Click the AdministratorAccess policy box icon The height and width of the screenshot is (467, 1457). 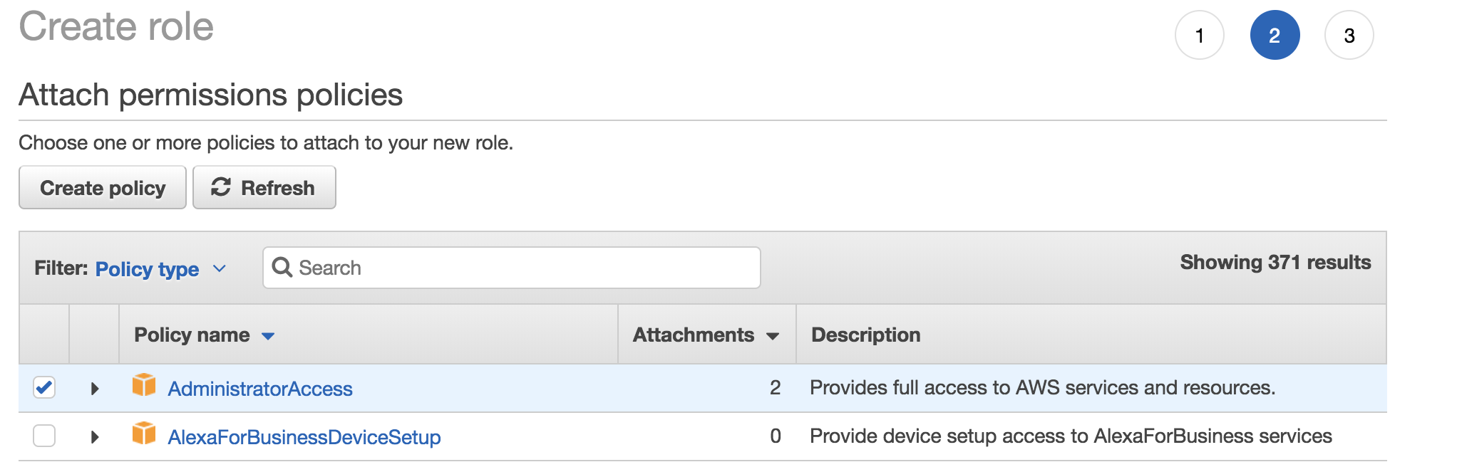(x=144, y=385)
